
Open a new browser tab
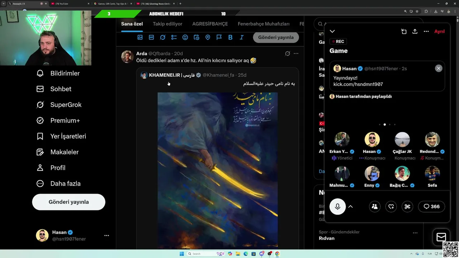tap(180, 4)
